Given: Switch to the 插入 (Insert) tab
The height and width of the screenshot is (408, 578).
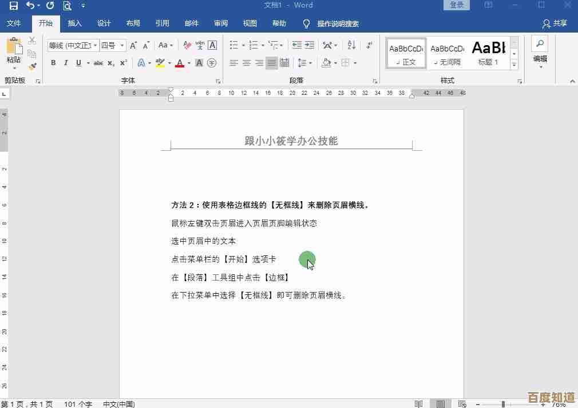Looking at the screenshot, I should (74, 23).
